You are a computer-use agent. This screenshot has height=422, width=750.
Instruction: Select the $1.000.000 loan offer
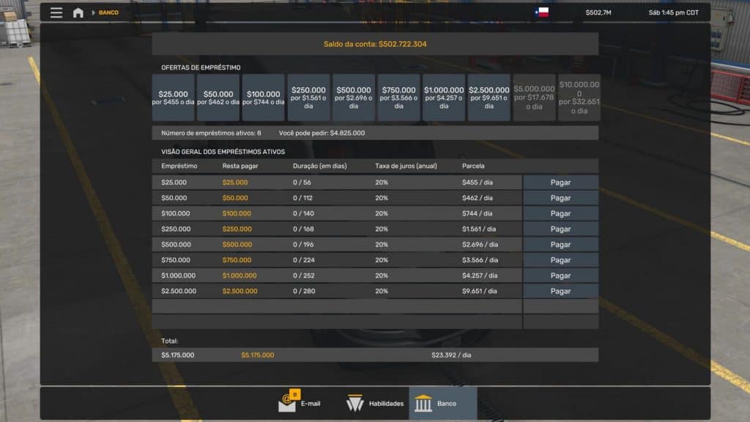click(443, 97)
